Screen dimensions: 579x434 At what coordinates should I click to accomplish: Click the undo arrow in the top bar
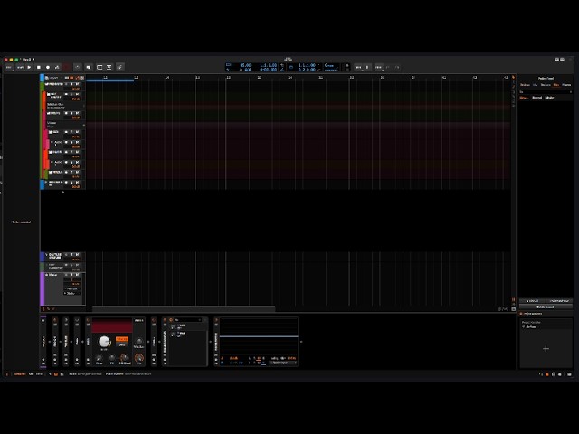(x=388, y=67)
